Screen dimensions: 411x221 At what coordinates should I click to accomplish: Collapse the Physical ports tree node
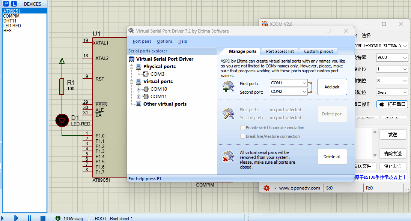pos(132,67)
